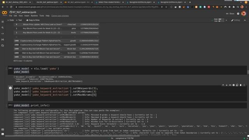Open Colab settings gear in header
Screen dimensions: 249x140
(x=238, y=14)
